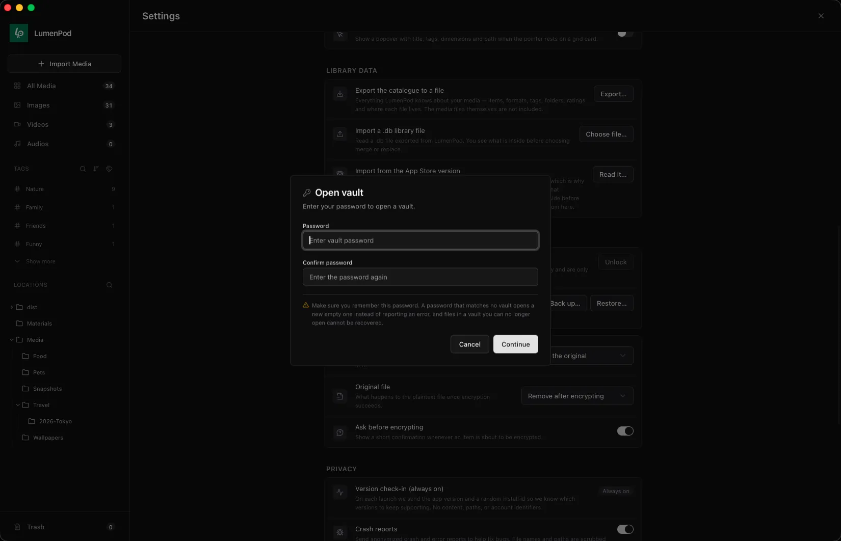The image size is (841, 541).
Task: Select the Snapshots folder
Action: [42, 389]
